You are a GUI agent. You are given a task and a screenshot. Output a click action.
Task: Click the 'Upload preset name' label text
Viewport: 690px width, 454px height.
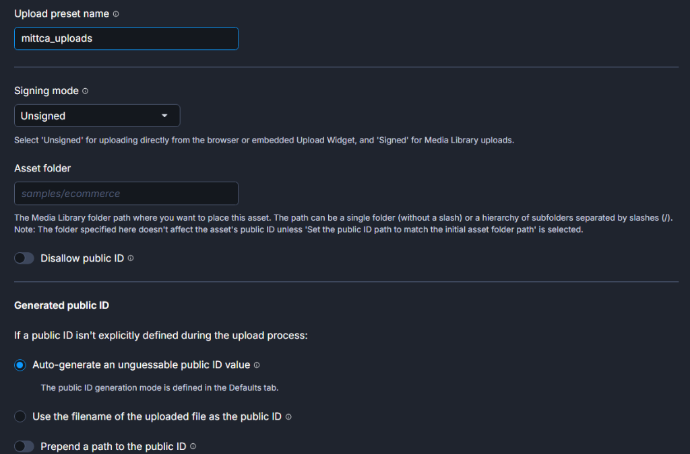[x=61, y=13]
